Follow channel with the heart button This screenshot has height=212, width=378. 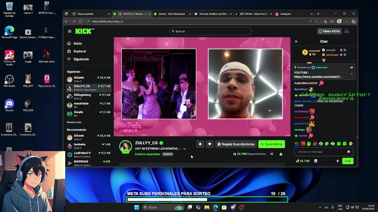pyautogui.click(x=209, y=144)
